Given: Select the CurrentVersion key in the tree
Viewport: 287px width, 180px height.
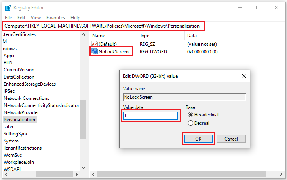Looking at the screenshot, I should click(x=19, y=70).
